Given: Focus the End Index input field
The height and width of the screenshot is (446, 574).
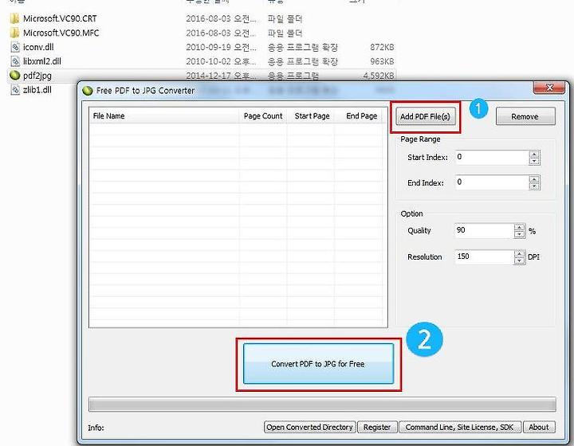Looking at the screenshot, I should click(x=492, y=182).
